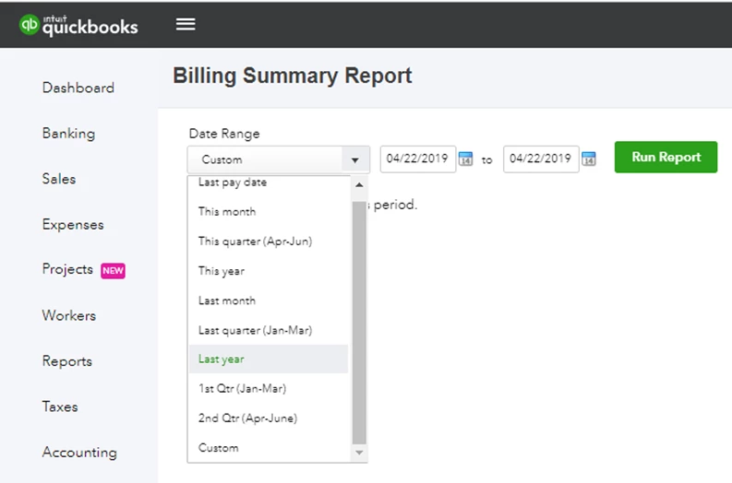732x483 pixels.
Task: Open the Projects NEW sidebar item
Action: (84, 269)
